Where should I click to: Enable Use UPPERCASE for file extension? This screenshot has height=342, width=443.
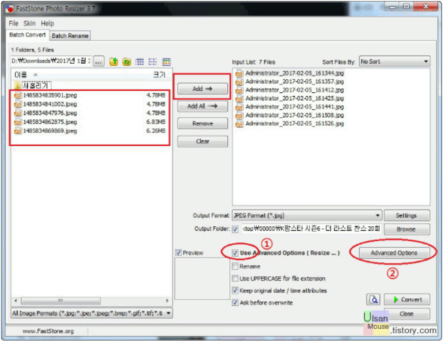(236, 279)
